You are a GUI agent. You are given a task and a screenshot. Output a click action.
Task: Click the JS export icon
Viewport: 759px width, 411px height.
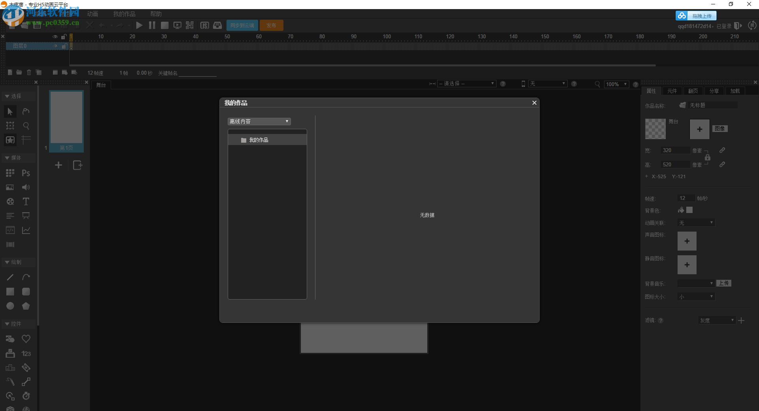(205, 25)
